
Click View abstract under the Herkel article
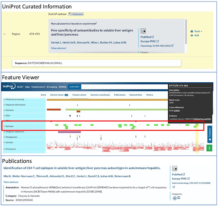pos(59,48)
